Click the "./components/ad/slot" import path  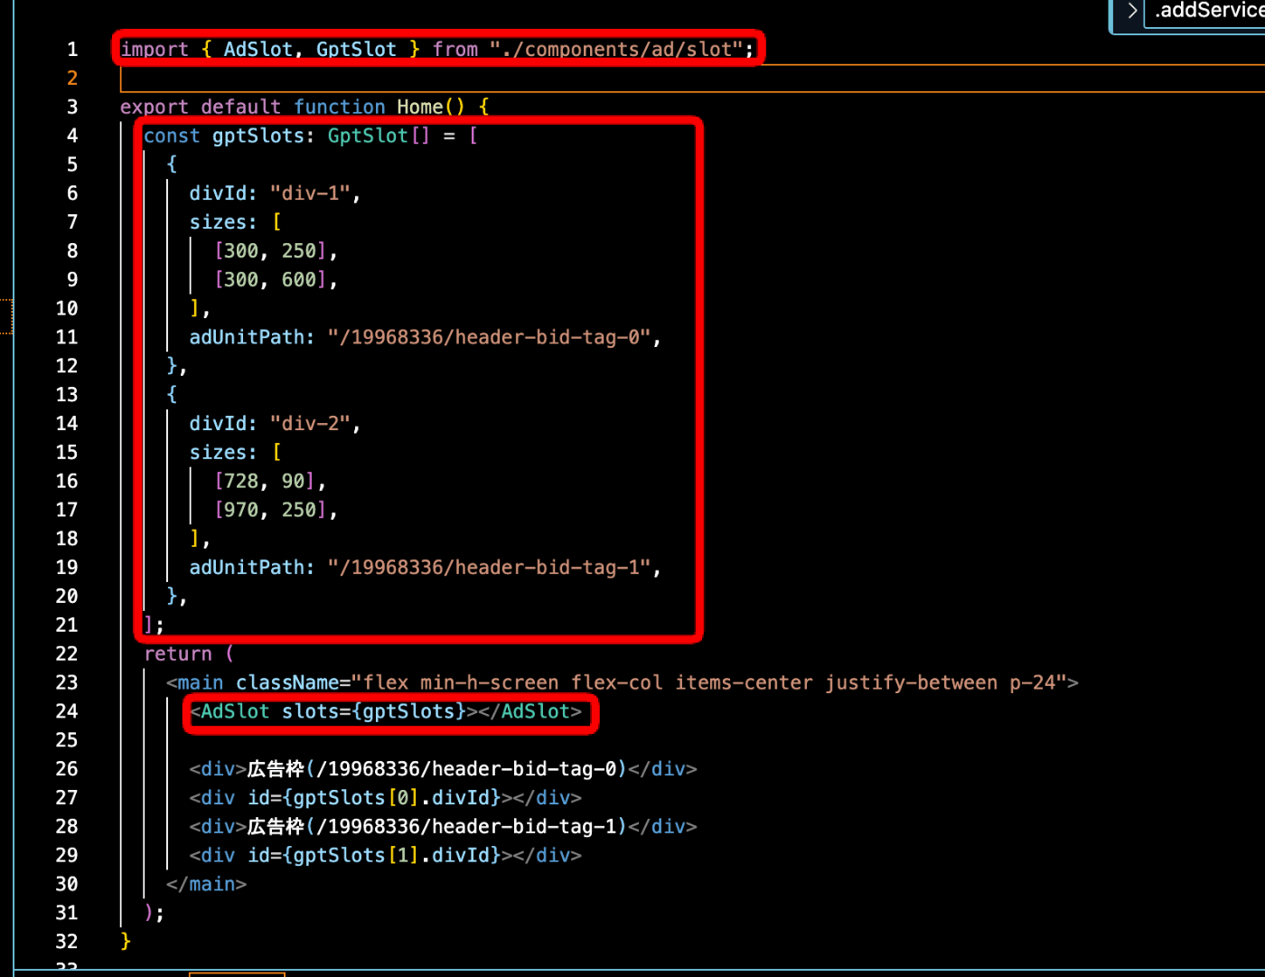[616, 50]
